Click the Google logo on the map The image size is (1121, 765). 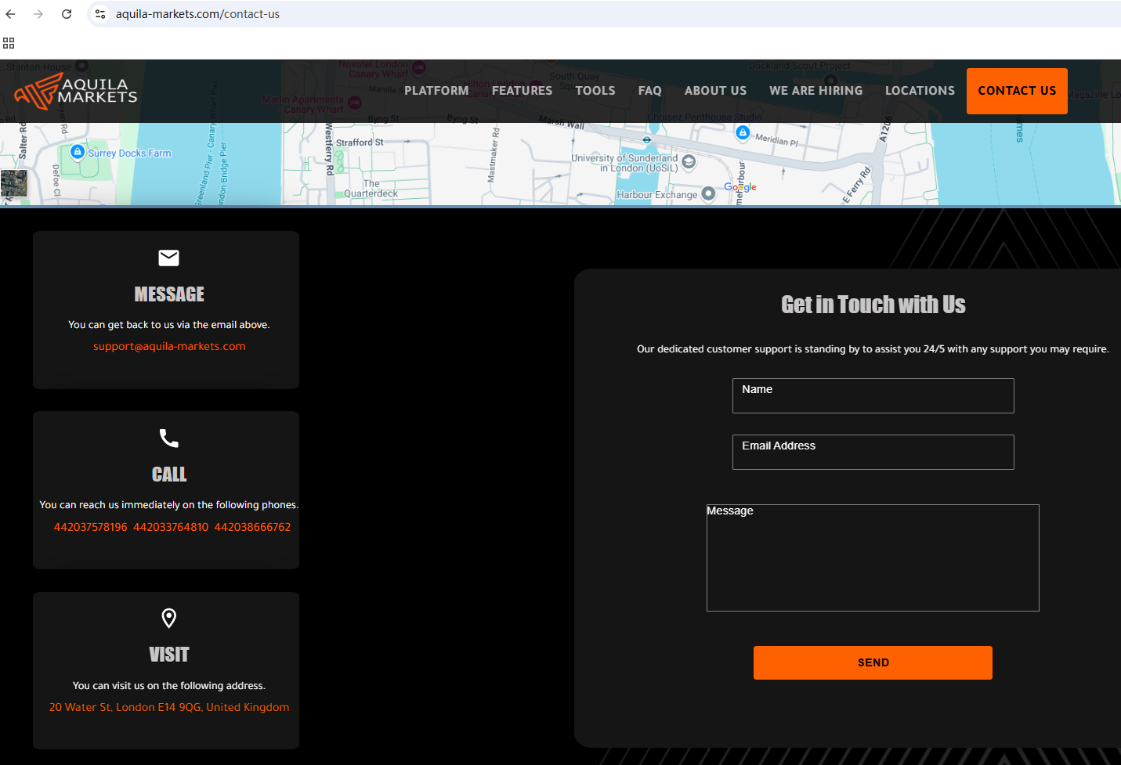740,187
